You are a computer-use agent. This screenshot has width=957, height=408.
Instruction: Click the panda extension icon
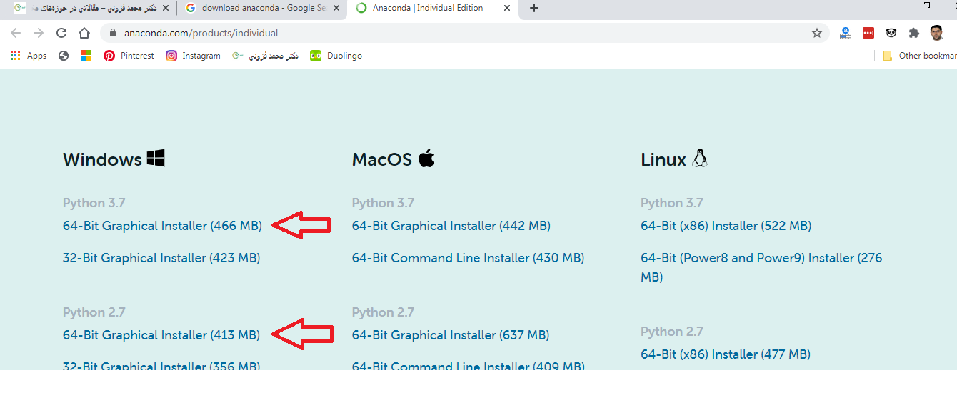(891, 33)
